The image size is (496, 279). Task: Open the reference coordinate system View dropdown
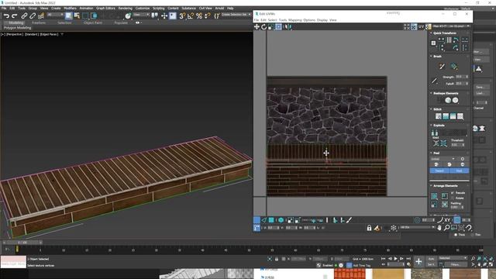pos(141,15)
